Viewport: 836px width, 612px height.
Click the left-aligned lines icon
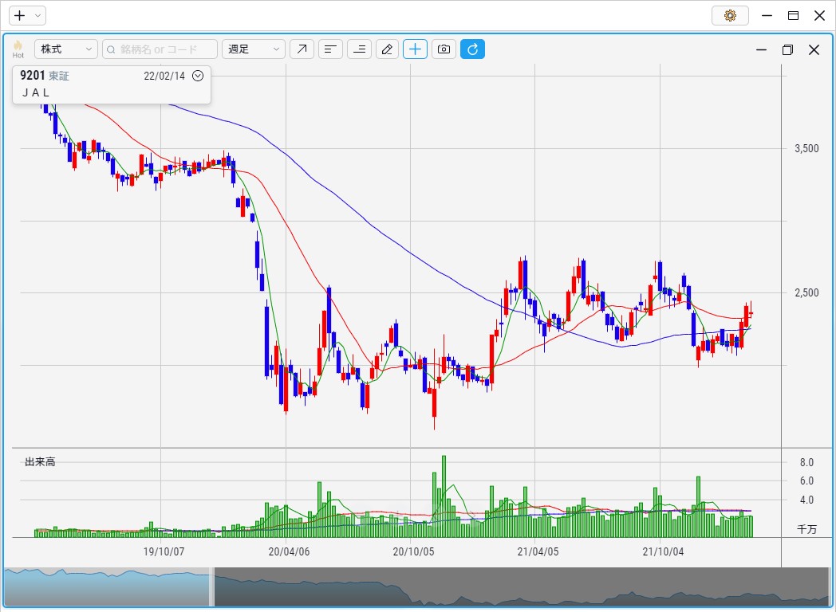pyautogui.click(x=330, y=49)
